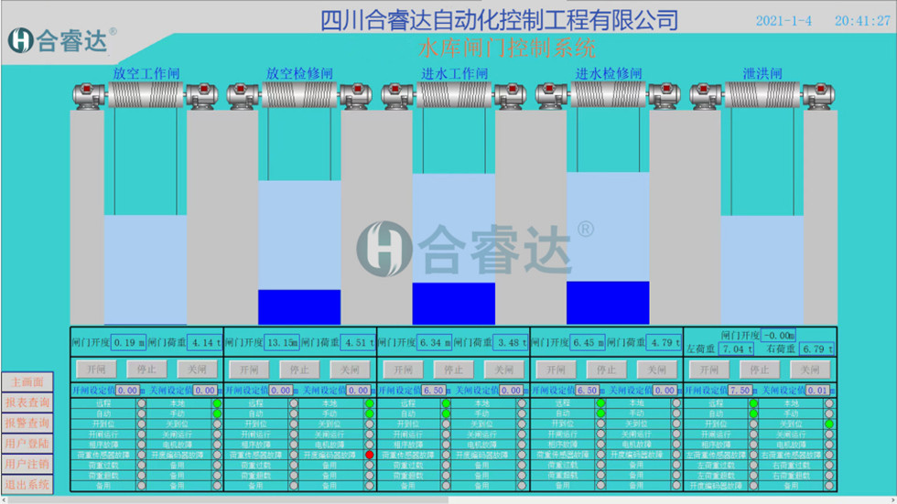Click 关闸设定值 field of 放空检修闸
Screen dimensions: 897x504
[x=358, y=391]
